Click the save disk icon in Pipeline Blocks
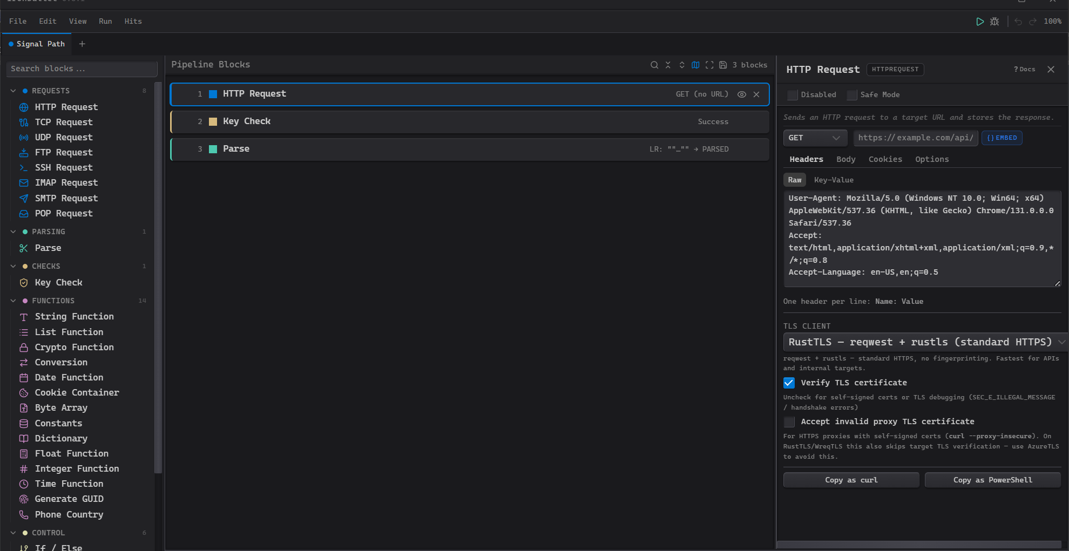The height and width of the screenshot is (551, 1069). coord(723,65)
